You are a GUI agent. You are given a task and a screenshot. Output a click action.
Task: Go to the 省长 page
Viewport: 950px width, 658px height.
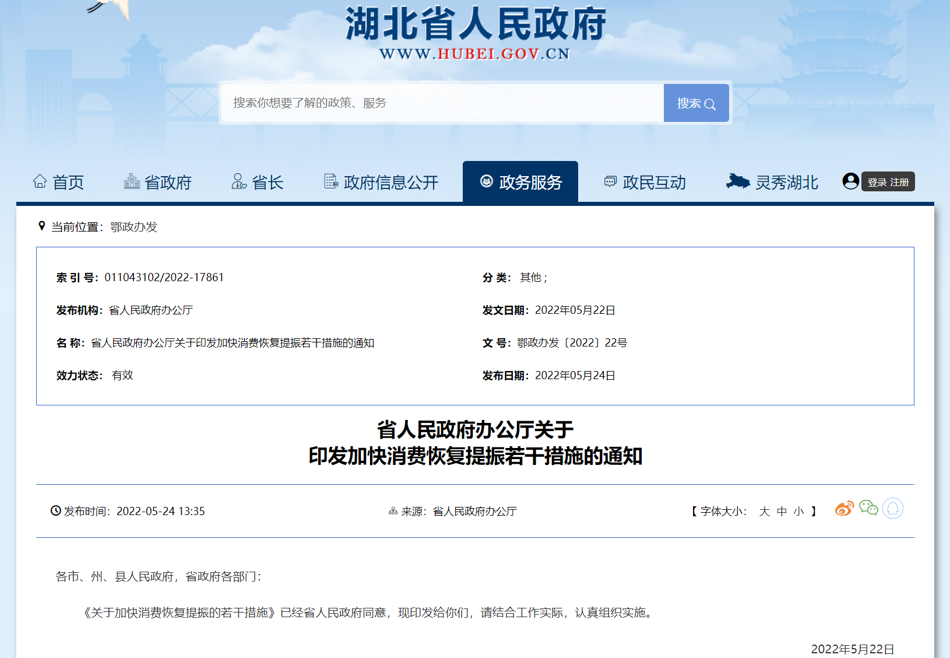(x=268, y=183)
